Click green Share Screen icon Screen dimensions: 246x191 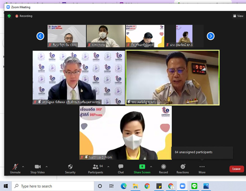142,166
